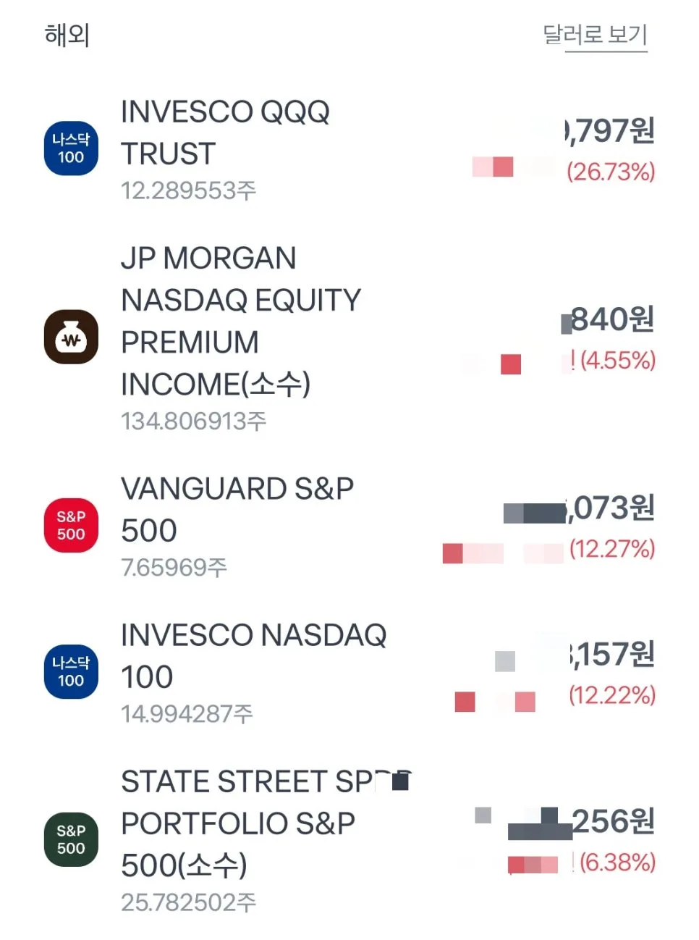Click the 12.289553주 share quantity
This screenshot has width=699, height=940.
(188, 190)
